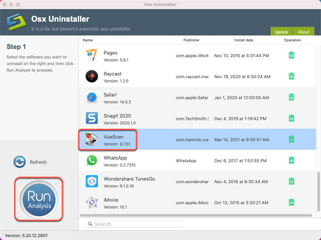Click the com.wondershar publisher cell
321x240 pixels.
coord(192,182)
